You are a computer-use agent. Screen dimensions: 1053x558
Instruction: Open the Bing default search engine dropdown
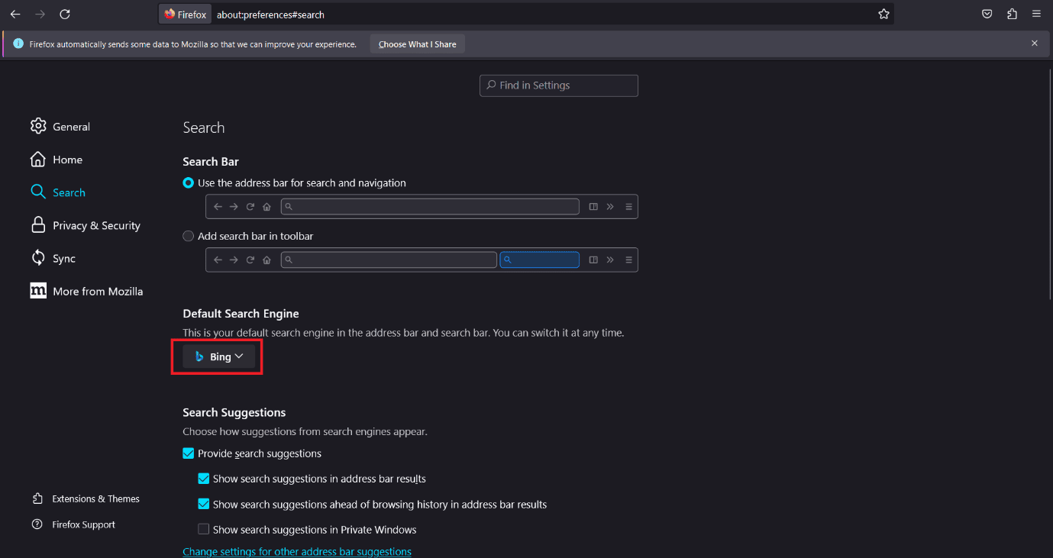click(219, 356)
